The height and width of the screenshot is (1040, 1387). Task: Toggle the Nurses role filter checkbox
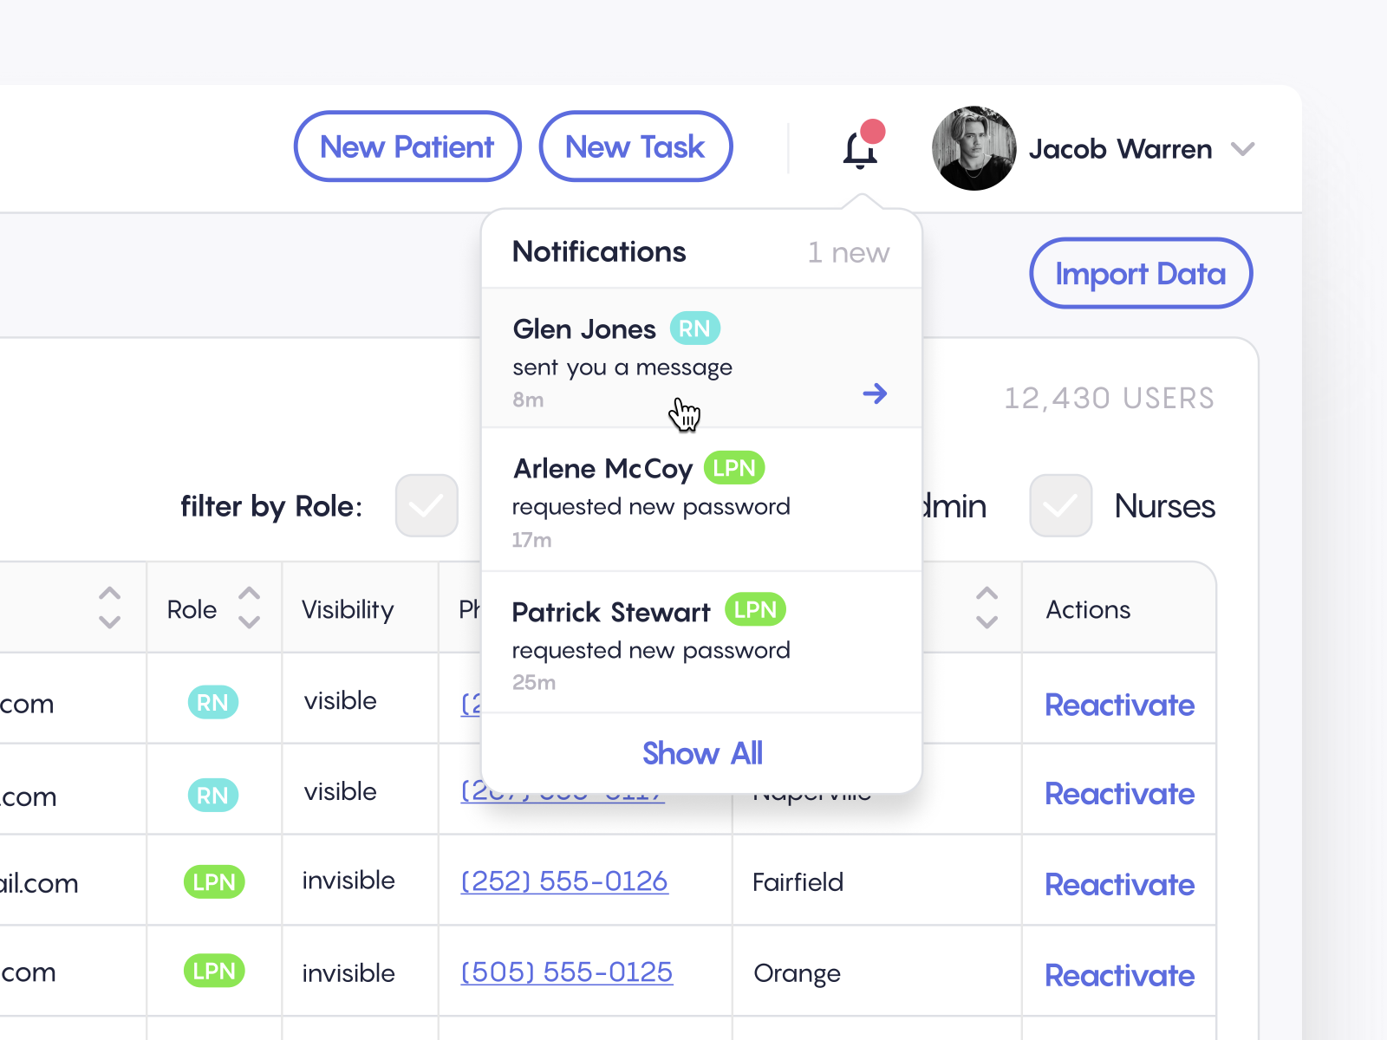(x=1060, y=505)
